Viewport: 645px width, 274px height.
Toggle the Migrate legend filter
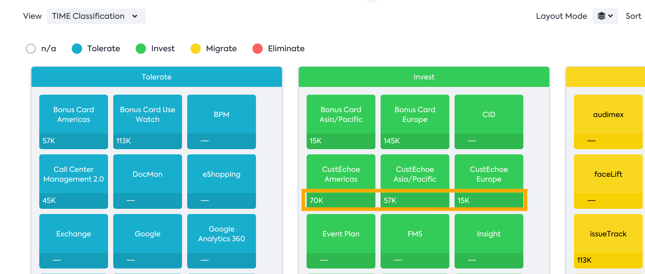coord(213,49)
